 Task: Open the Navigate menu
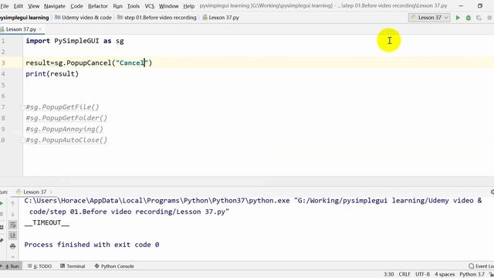point(55,6)
